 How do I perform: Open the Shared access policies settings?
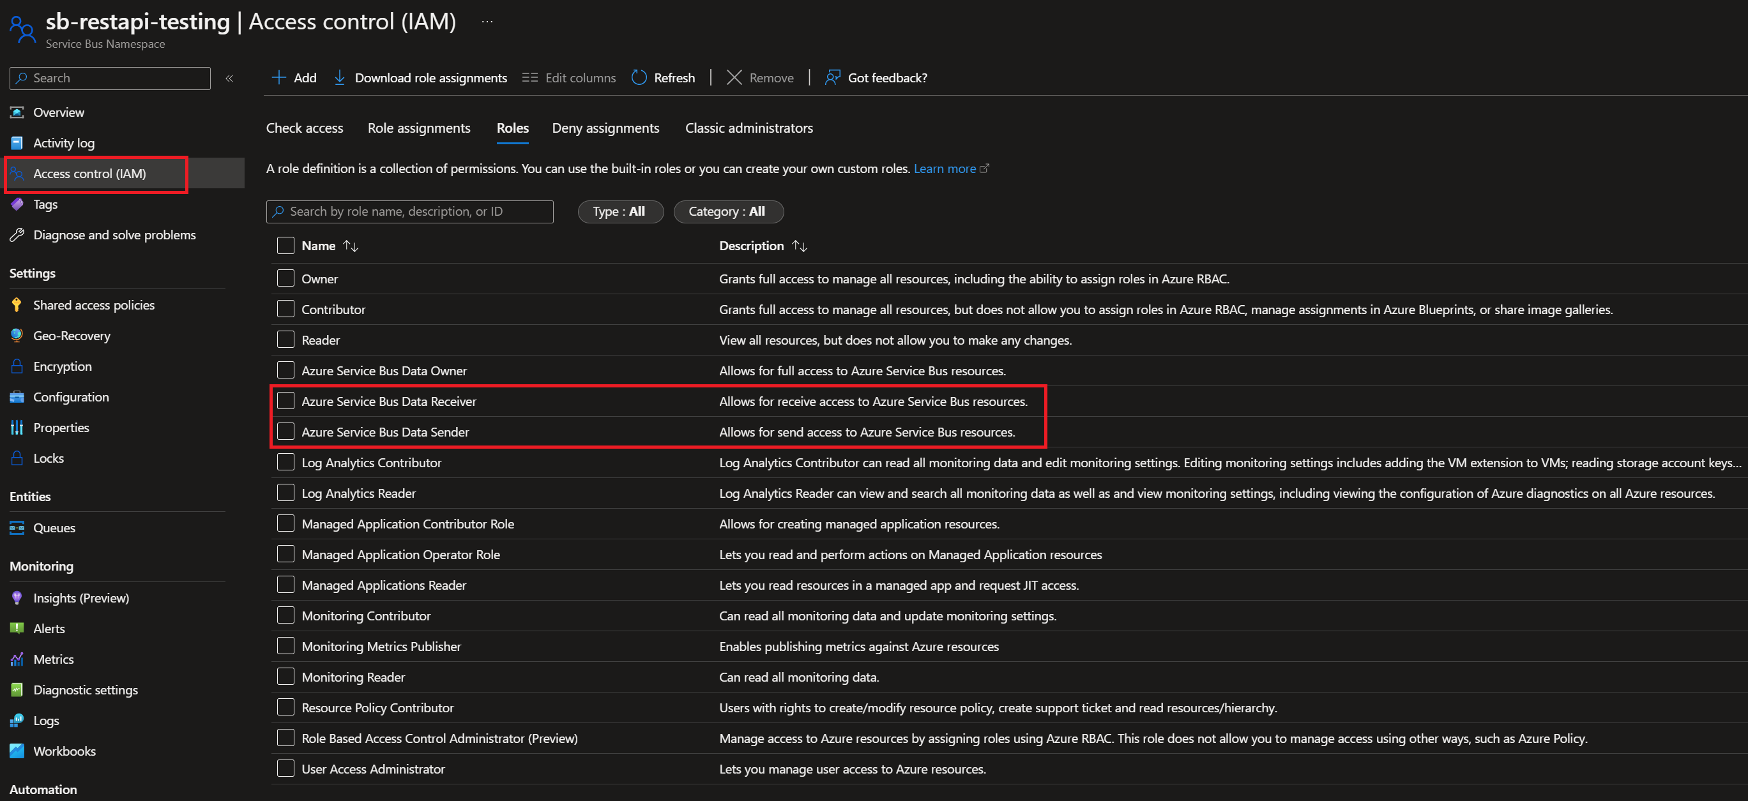coord(94,304)
